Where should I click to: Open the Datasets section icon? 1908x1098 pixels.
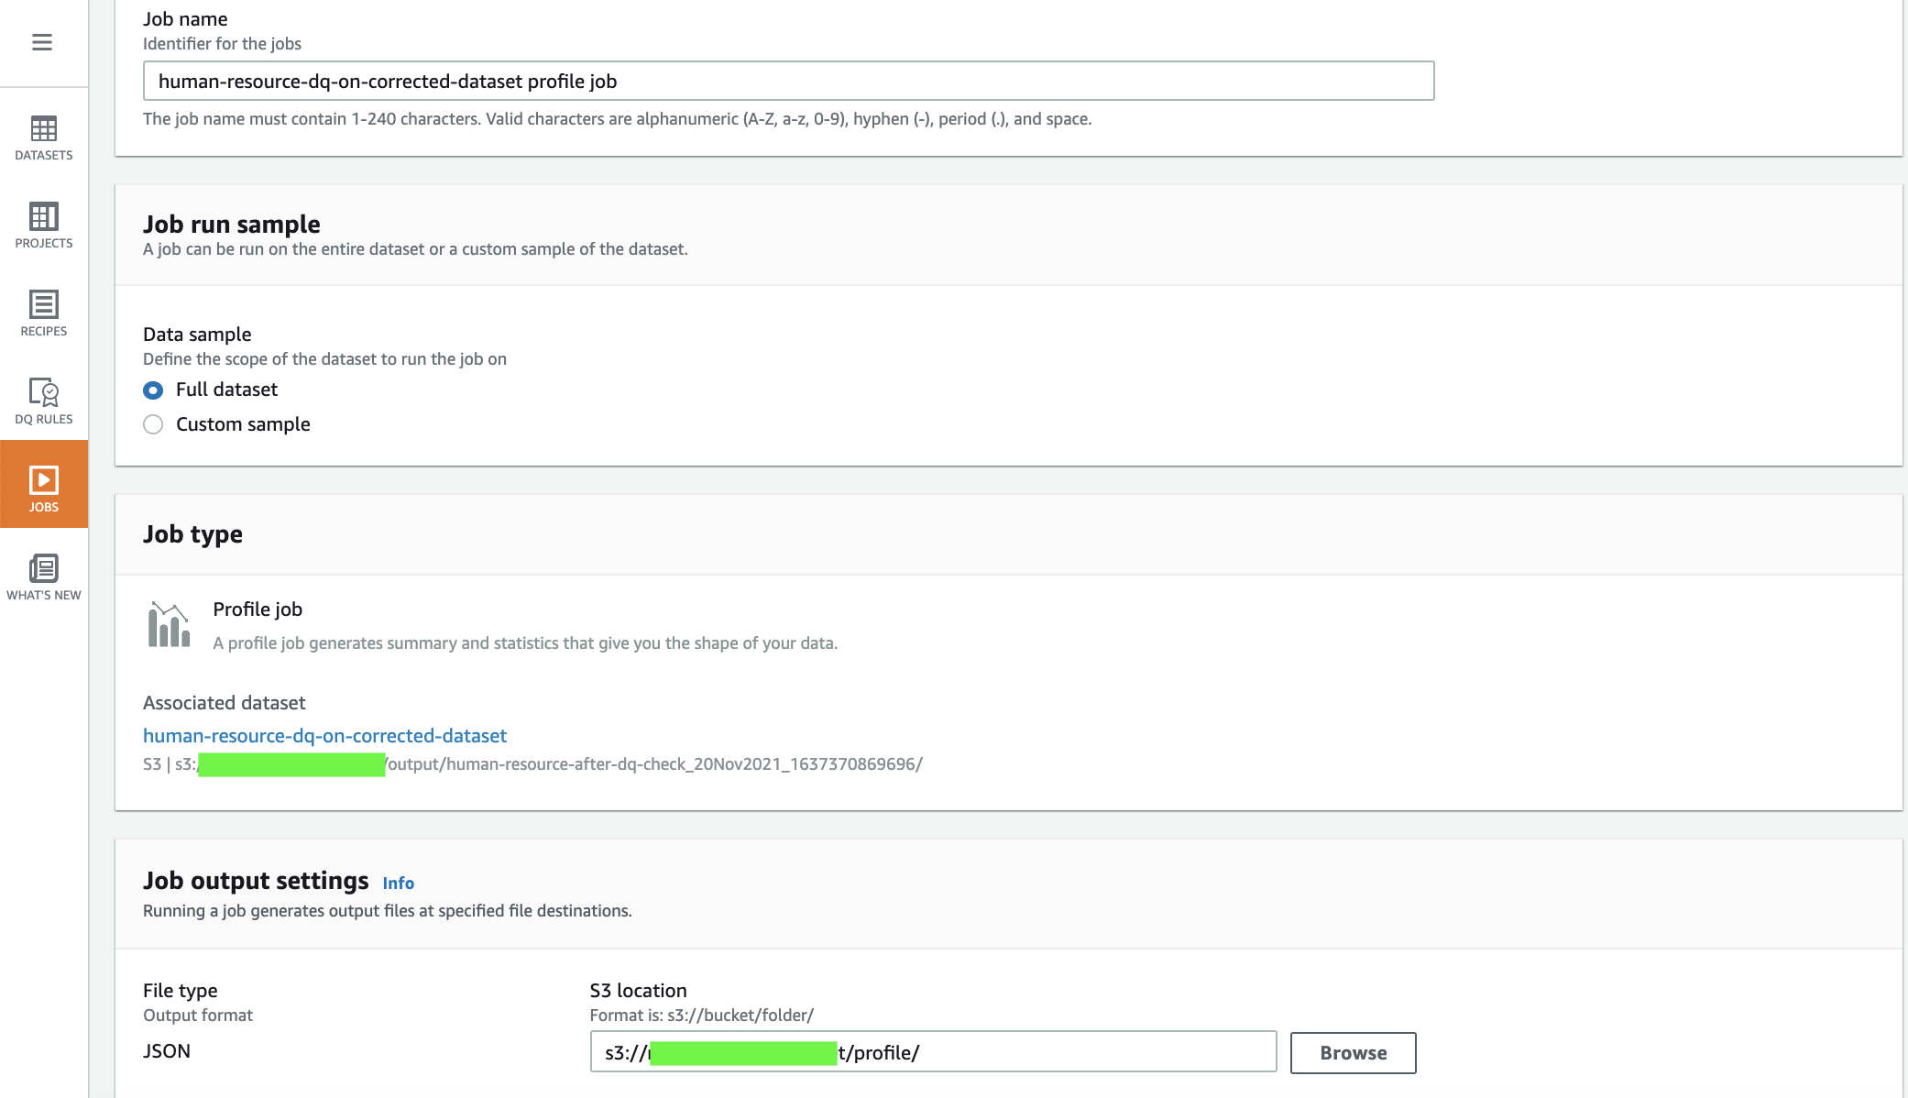(43, 128)
